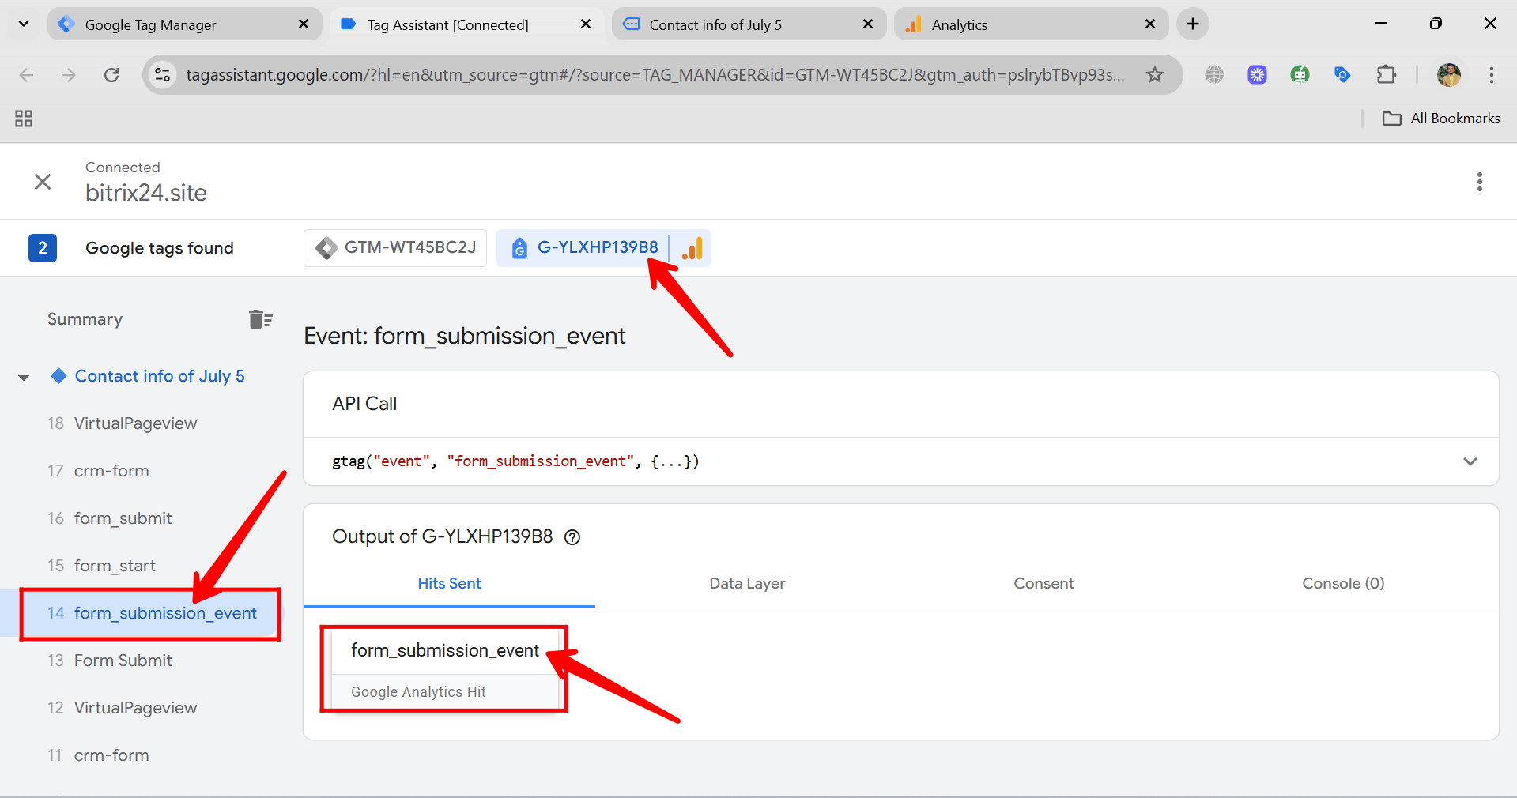Close the Contact info of July 5 tab

click(868, 24)
